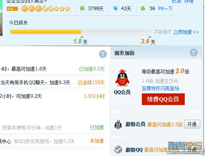The height and width of the screenshot is (156, 205).
Task: Click the 超级会员 penguin icon
Action: pyautogui.click(x=118, y=124)
